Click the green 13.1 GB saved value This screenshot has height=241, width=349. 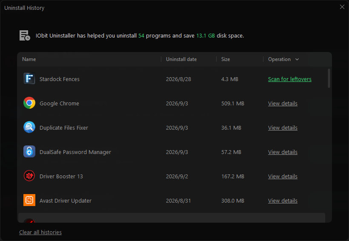206,36
